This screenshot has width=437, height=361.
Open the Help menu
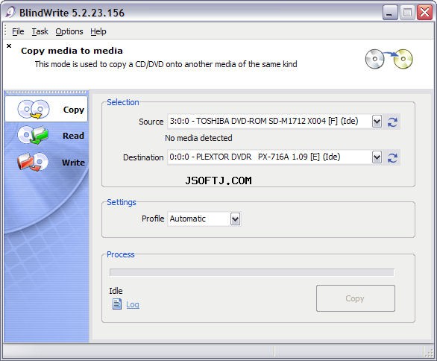tap(98, 31)
